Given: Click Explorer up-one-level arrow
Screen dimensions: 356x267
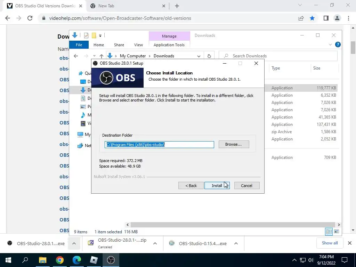Looking at the screenshot, I should pyautogui.click(x=101, y=56).
